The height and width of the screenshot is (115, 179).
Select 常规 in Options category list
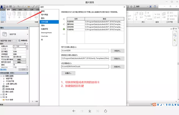tap(43, 11)
